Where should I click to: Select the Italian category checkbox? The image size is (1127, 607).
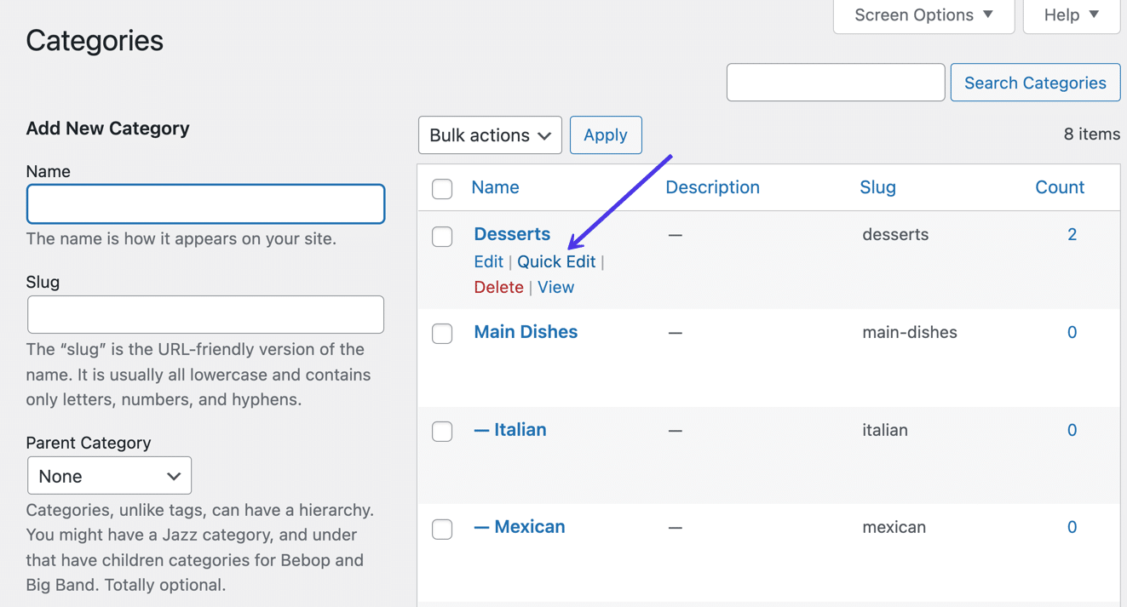[442, 432]
